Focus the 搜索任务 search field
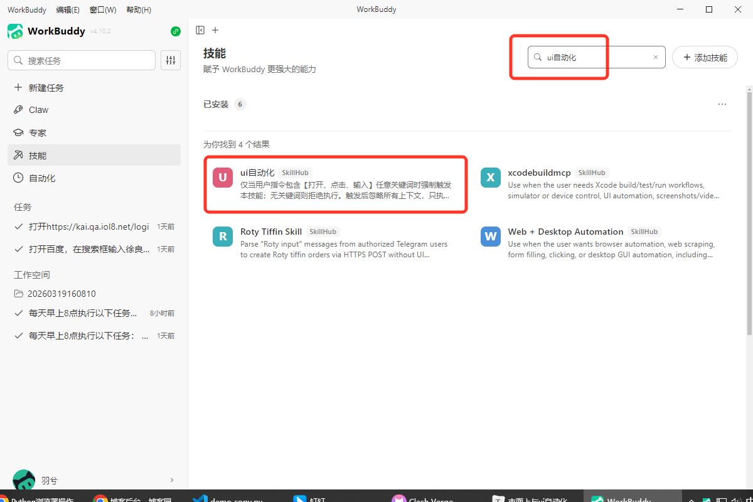Image resolution: width=753 pixels, height=502 pixels. (x=82, y=60)
